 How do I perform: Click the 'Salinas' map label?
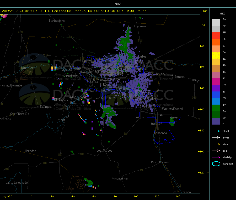(x=45, y=107)
